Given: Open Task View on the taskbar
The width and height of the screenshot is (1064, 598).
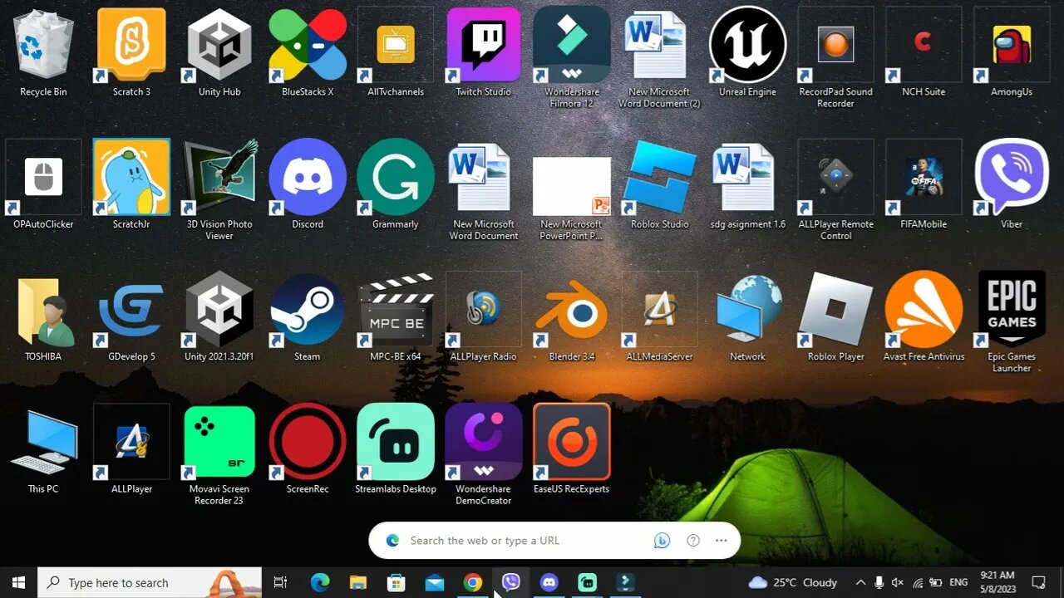Looking at the screenshot, I should (x=280, y=583).
